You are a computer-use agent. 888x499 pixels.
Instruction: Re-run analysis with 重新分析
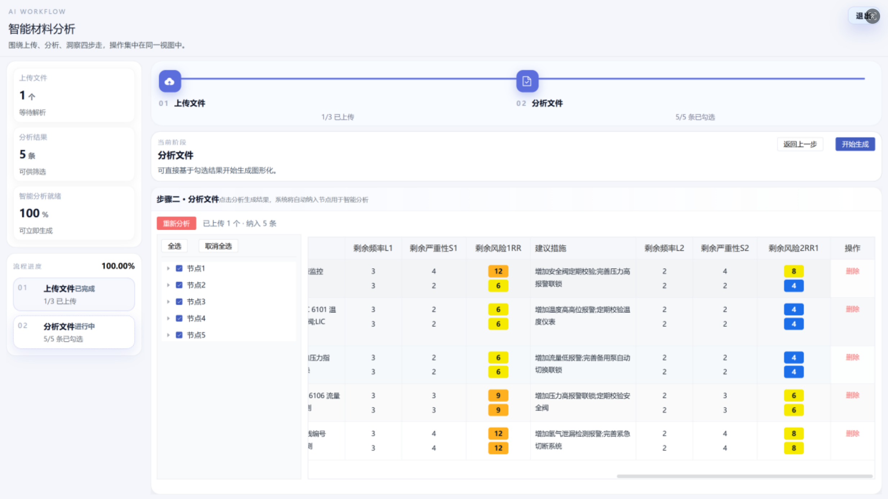(x=176, y=223)
